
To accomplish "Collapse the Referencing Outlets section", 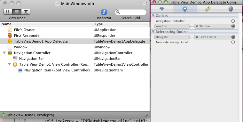I will pos(153,32).
